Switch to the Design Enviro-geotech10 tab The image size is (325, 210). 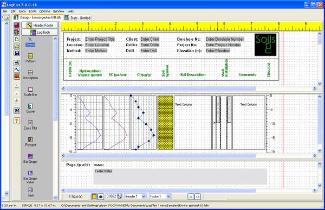[x=37, y=17]
